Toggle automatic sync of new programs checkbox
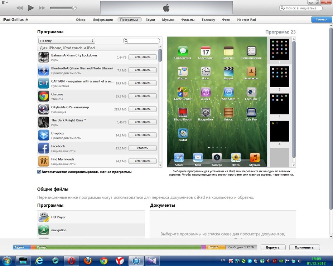 pos(39,172)
